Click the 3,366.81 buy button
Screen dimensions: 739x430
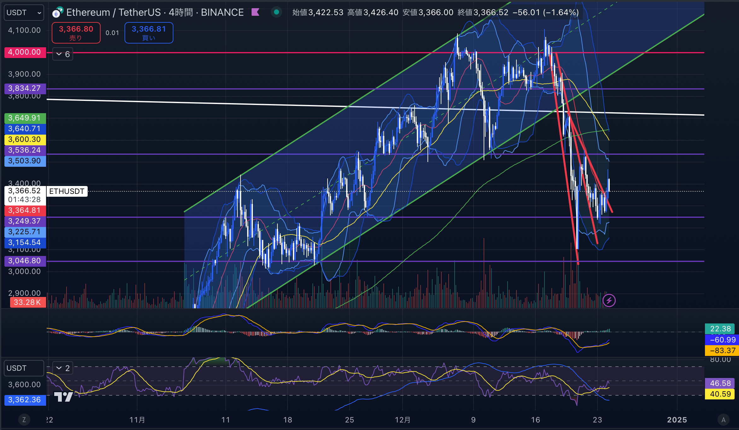[149, 33]
